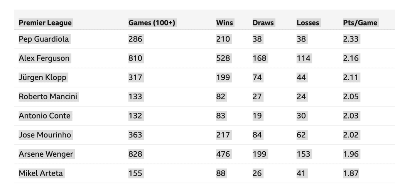Click Ferguson's 810 games value

pyautogui.click(x=136, y=58)
